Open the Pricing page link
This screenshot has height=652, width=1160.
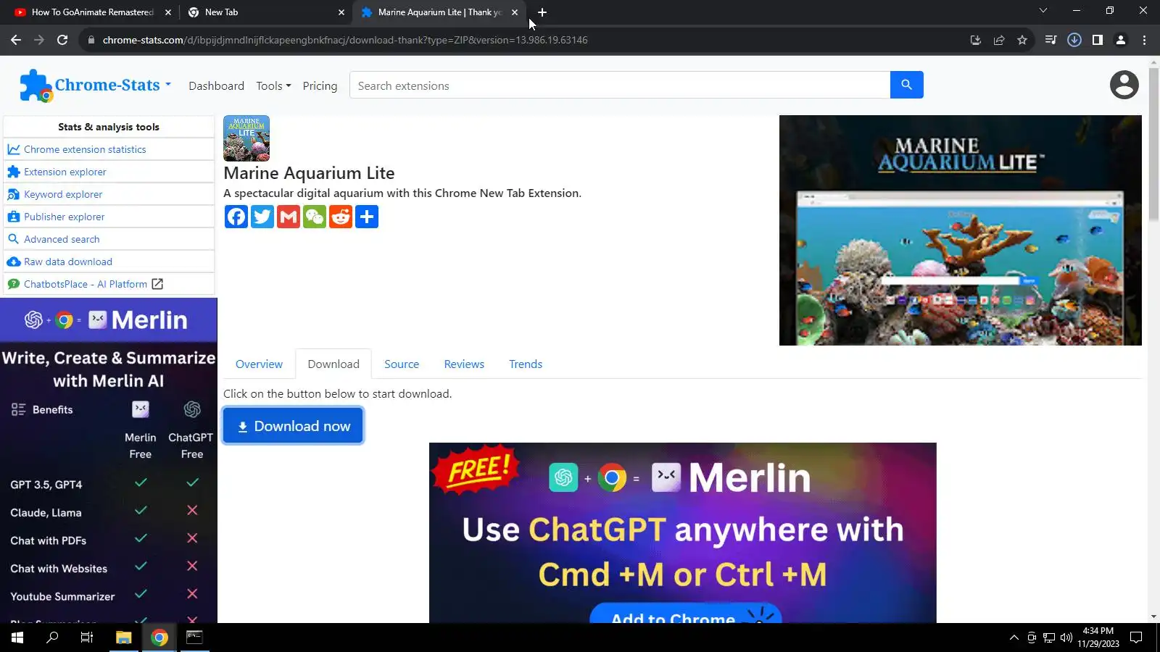pyautogui.click(x=320, y=85)
